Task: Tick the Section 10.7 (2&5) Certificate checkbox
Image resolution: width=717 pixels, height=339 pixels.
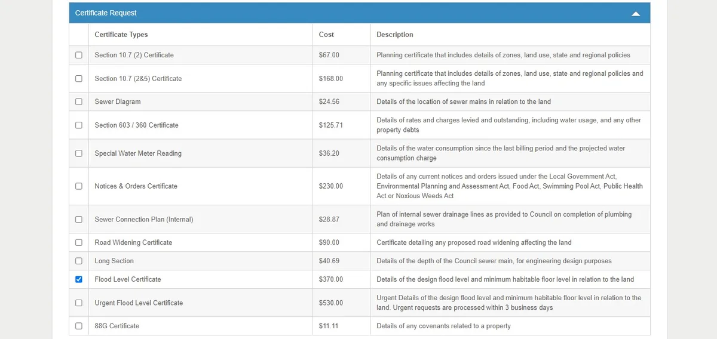Action: tap(79, 78)
